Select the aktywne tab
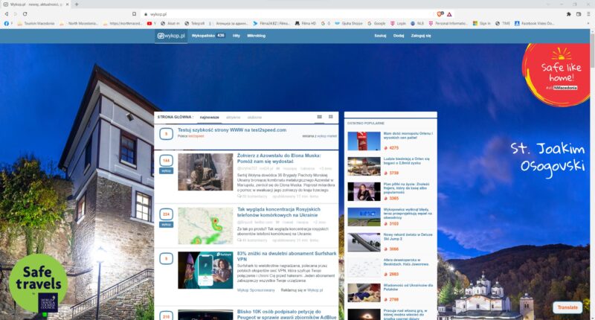 234,118
